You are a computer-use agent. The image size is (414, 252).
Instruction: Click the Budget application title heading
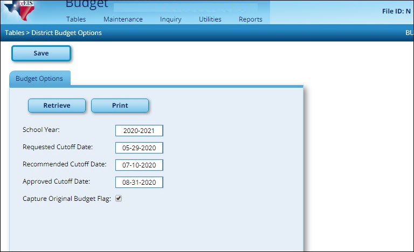point(86,4)
